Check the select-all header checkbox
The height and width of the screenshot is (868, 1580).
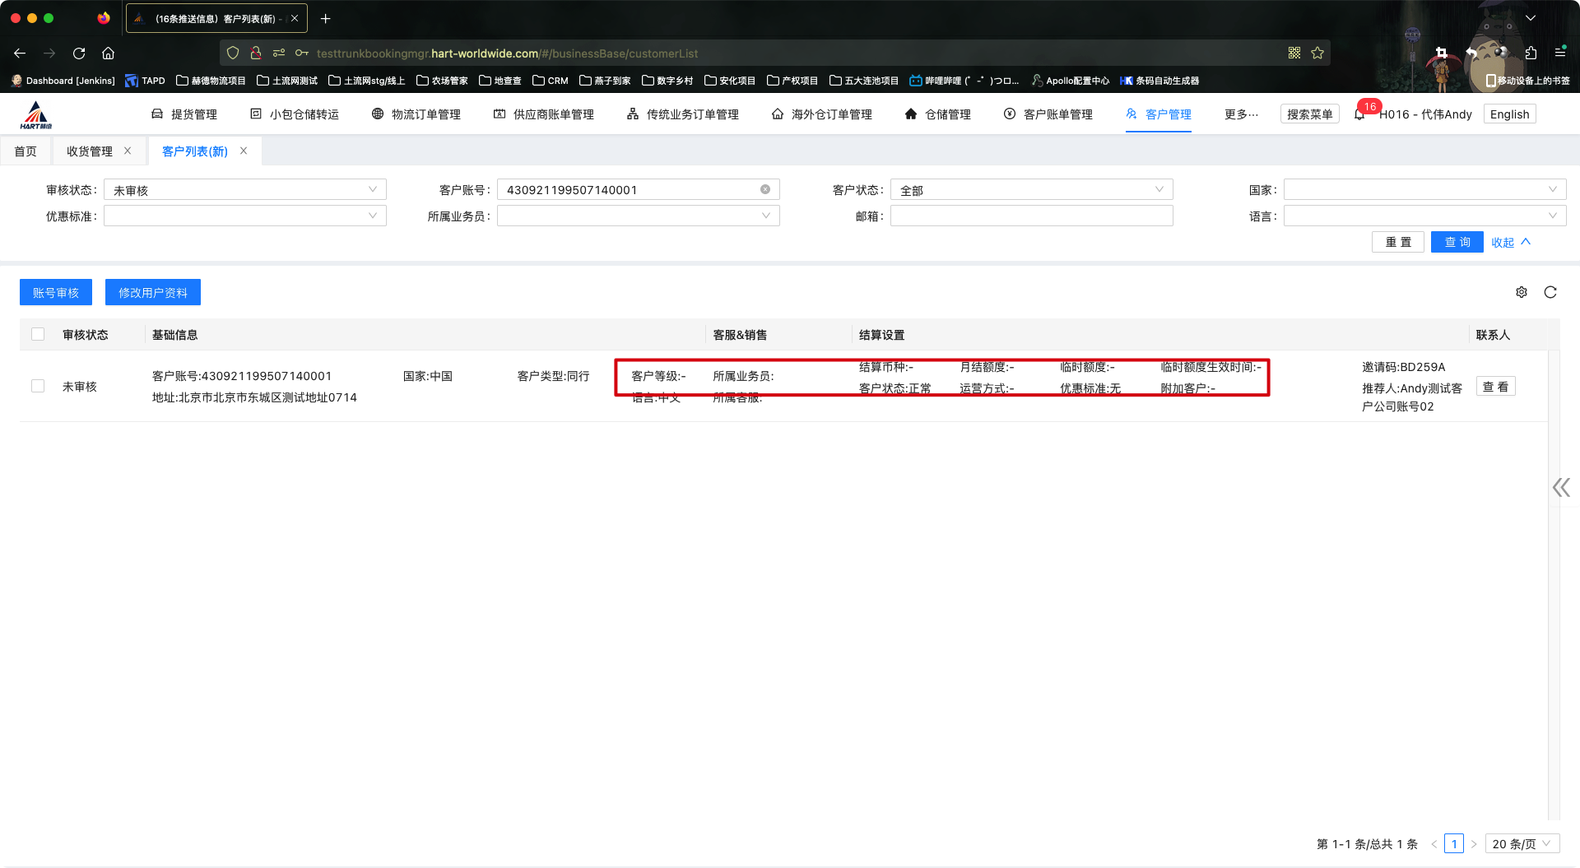(x=38, y=334)
